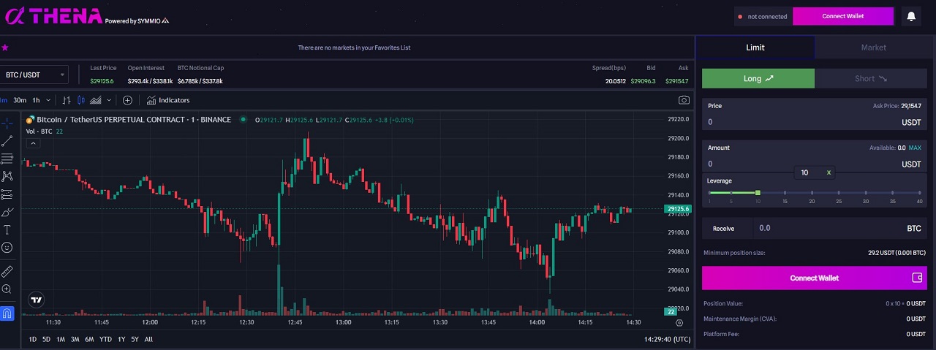
Task: Click the current price label 29125.6 on axis
Action: [x=678, y=209]
